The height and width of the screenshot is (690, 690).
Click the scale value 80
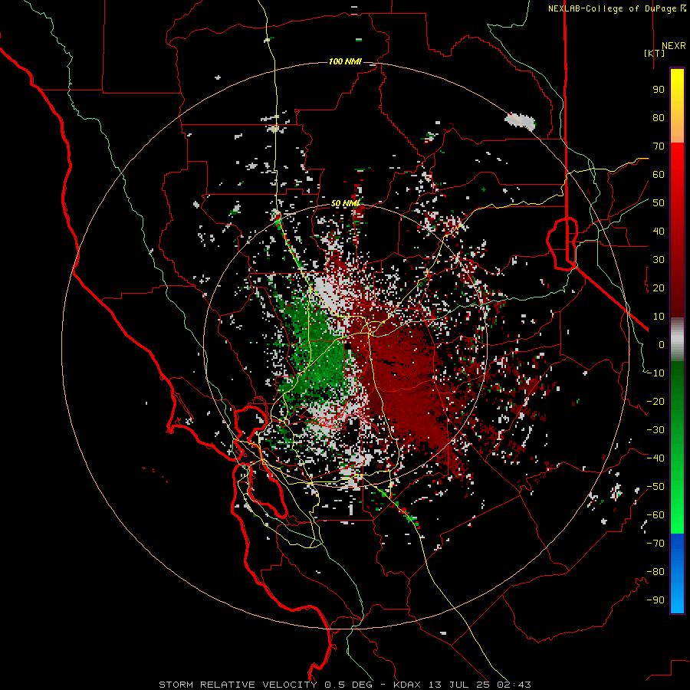[x=659, y=118]
